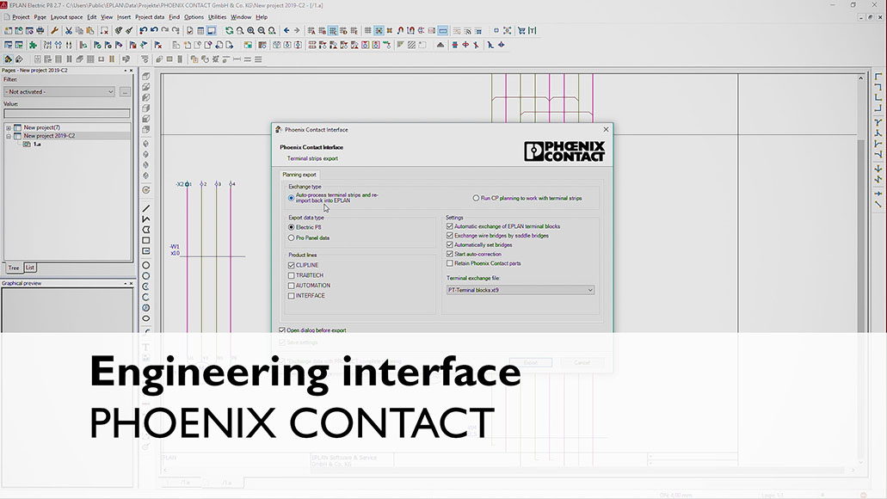Open the Utilities menu
This screenshot has height=499, width=887.
pos(217,17)
